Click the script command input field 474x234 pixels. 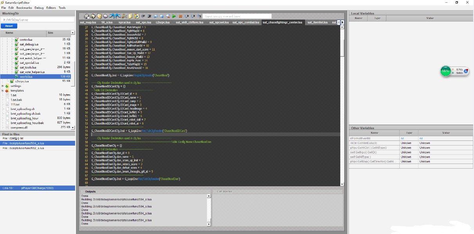(x=235, y=16)
